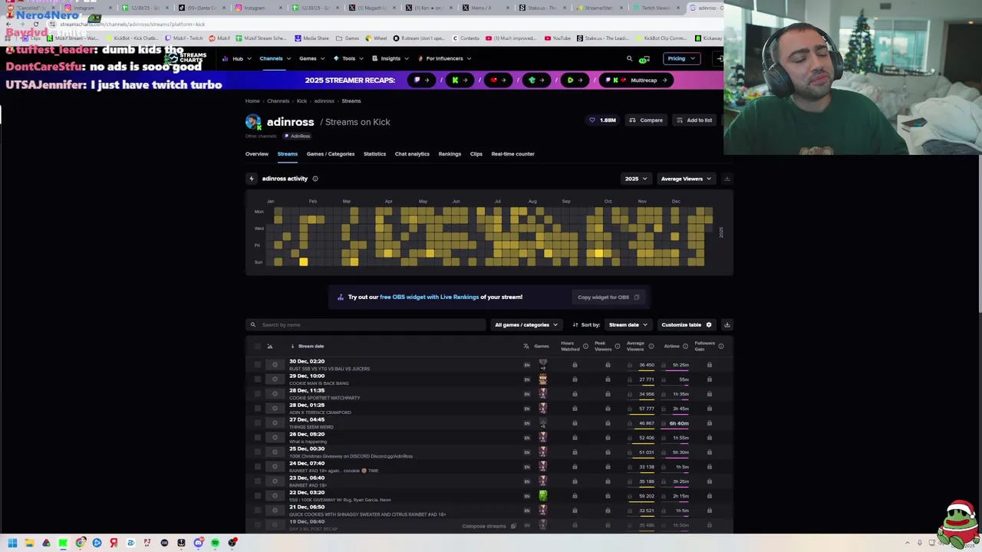
Task: Switch to the Chat analytics tab
Action: click(412, 154)
